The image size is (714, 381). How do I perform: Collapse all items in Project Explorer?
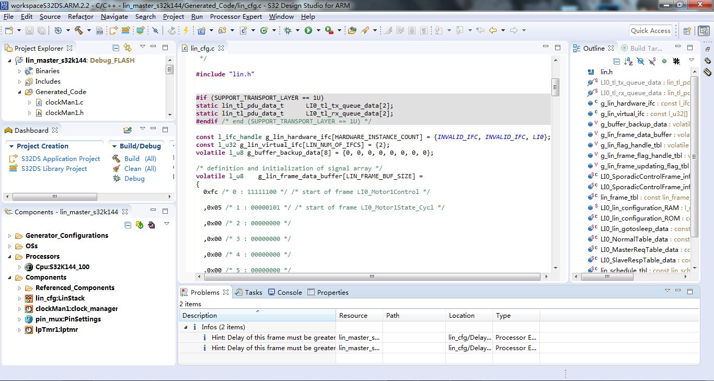click(x=116, y=48)
